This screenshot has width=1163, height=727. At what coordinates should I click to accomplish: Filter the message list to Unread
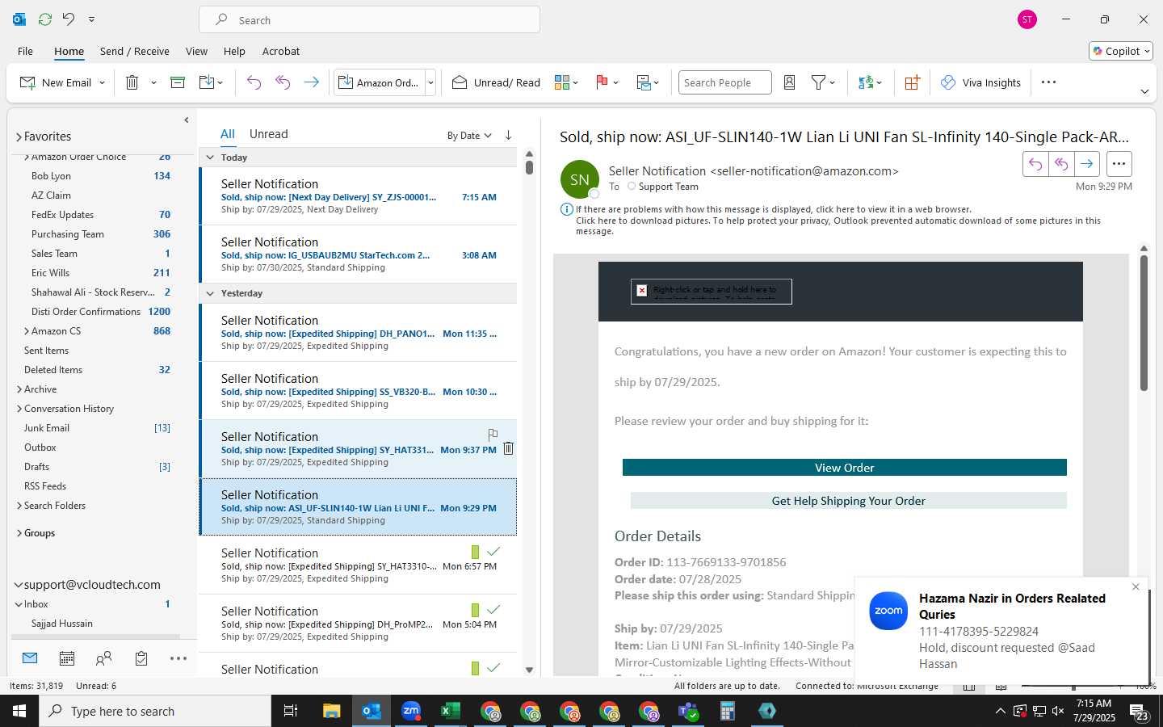point(269,134)
